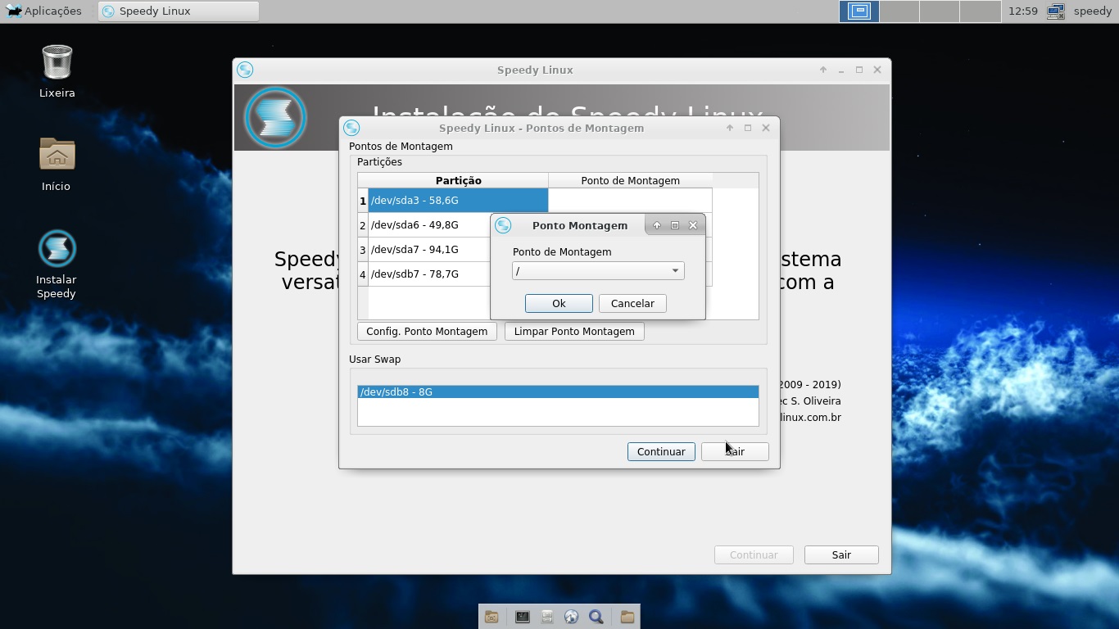The image size is (1119, 629).
Task: Open the Lixeira trash icon on desktop
Action: [57, 62]
